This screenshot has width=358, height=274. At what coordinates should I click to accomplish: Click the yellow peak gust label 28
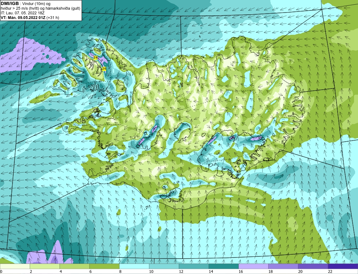96,58
